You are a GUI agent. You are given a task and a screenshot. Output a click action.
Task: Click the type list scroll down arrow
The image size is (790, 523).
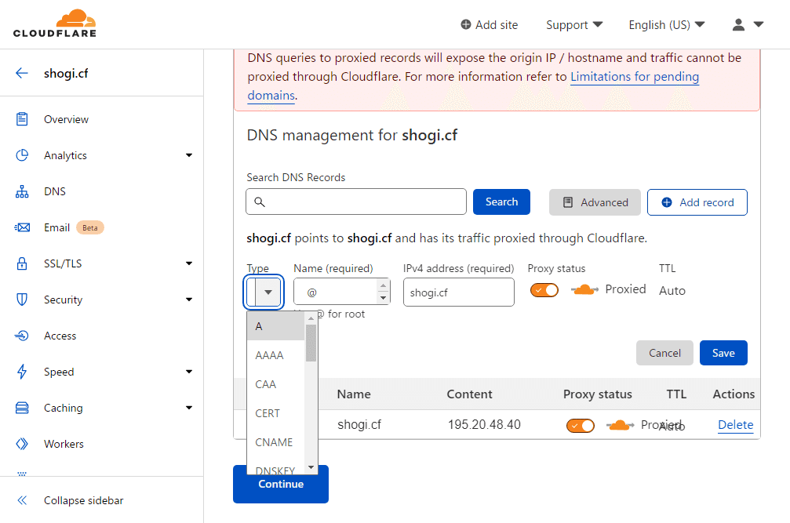[x=311, y=467]
